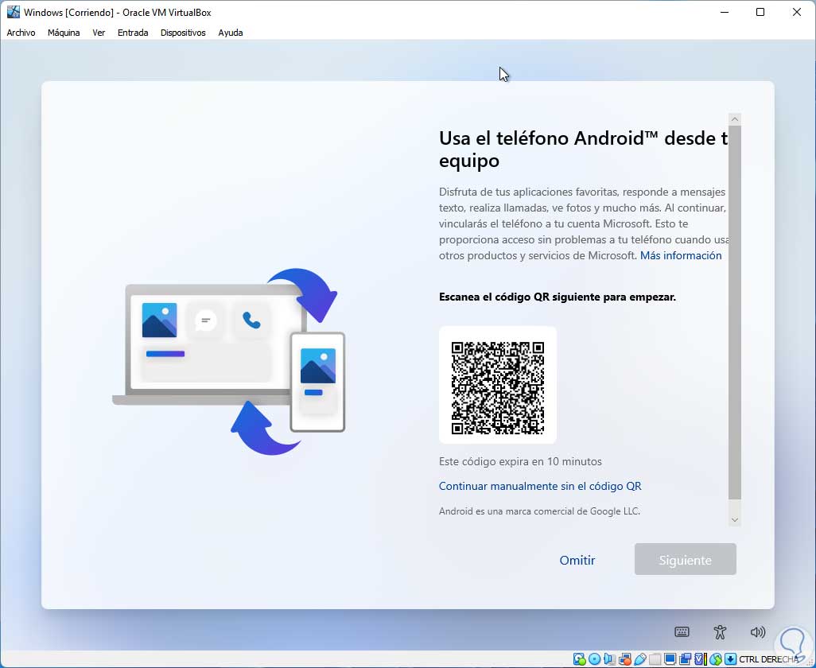Screen dimensions: 816x668
Task: Click 'Este código expira en 10 minutos' text
Action: click(520, 461)
